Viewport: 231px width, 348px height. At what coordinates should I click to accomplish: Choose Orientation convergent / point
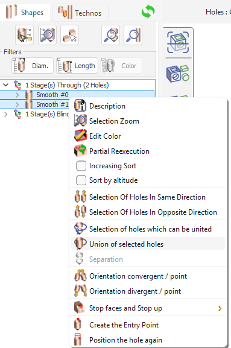pos(148,276)
